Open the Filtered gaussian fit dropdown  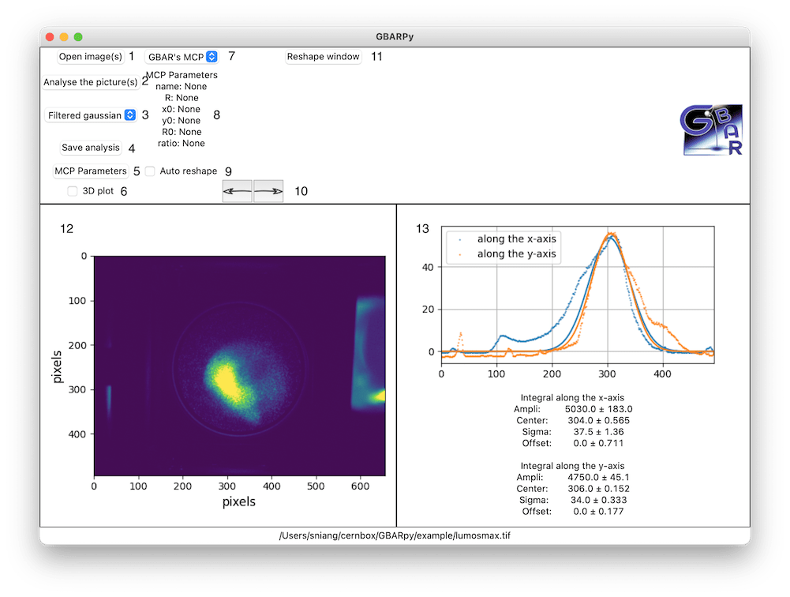91,115
